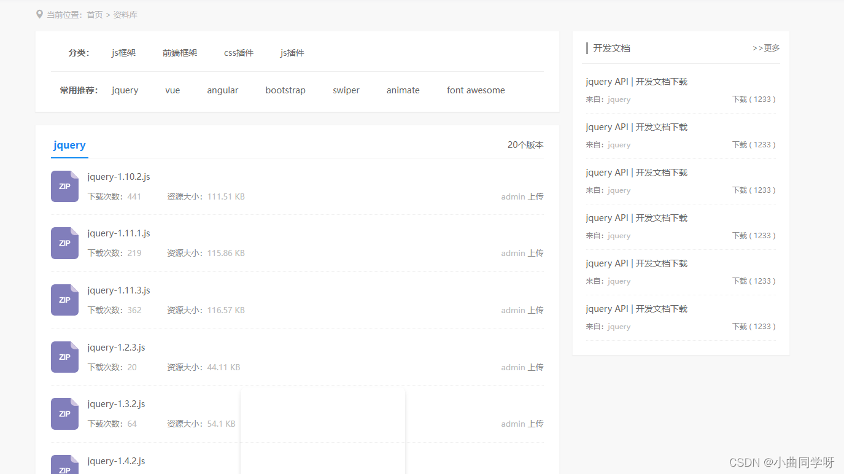Click the ZIP icon for jquery-1.10.2.js
This screenshot has width=844, height=474.
click(64, 186)
